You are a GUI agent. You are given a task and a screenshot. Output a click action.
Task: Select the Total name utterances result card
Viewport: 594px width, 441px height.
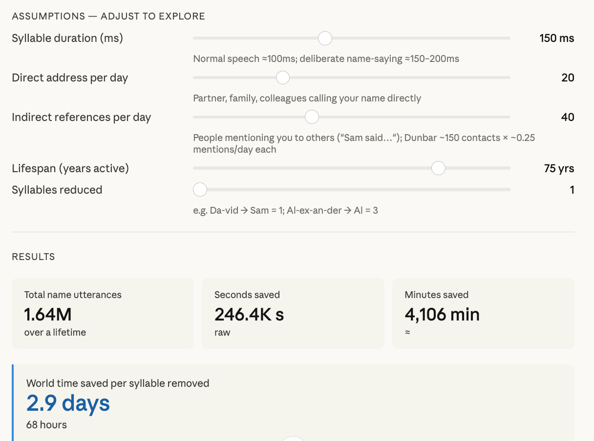click(103, 313)
